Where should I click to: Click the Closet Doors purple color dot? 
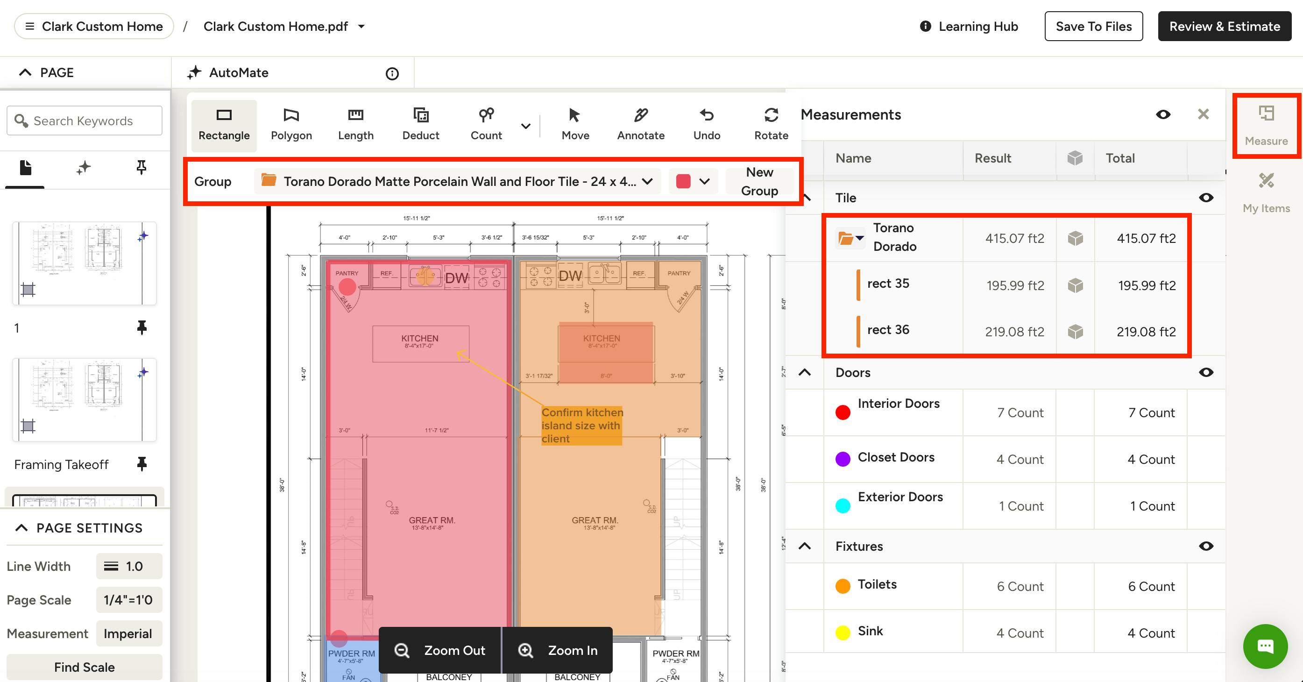[843, 459]
